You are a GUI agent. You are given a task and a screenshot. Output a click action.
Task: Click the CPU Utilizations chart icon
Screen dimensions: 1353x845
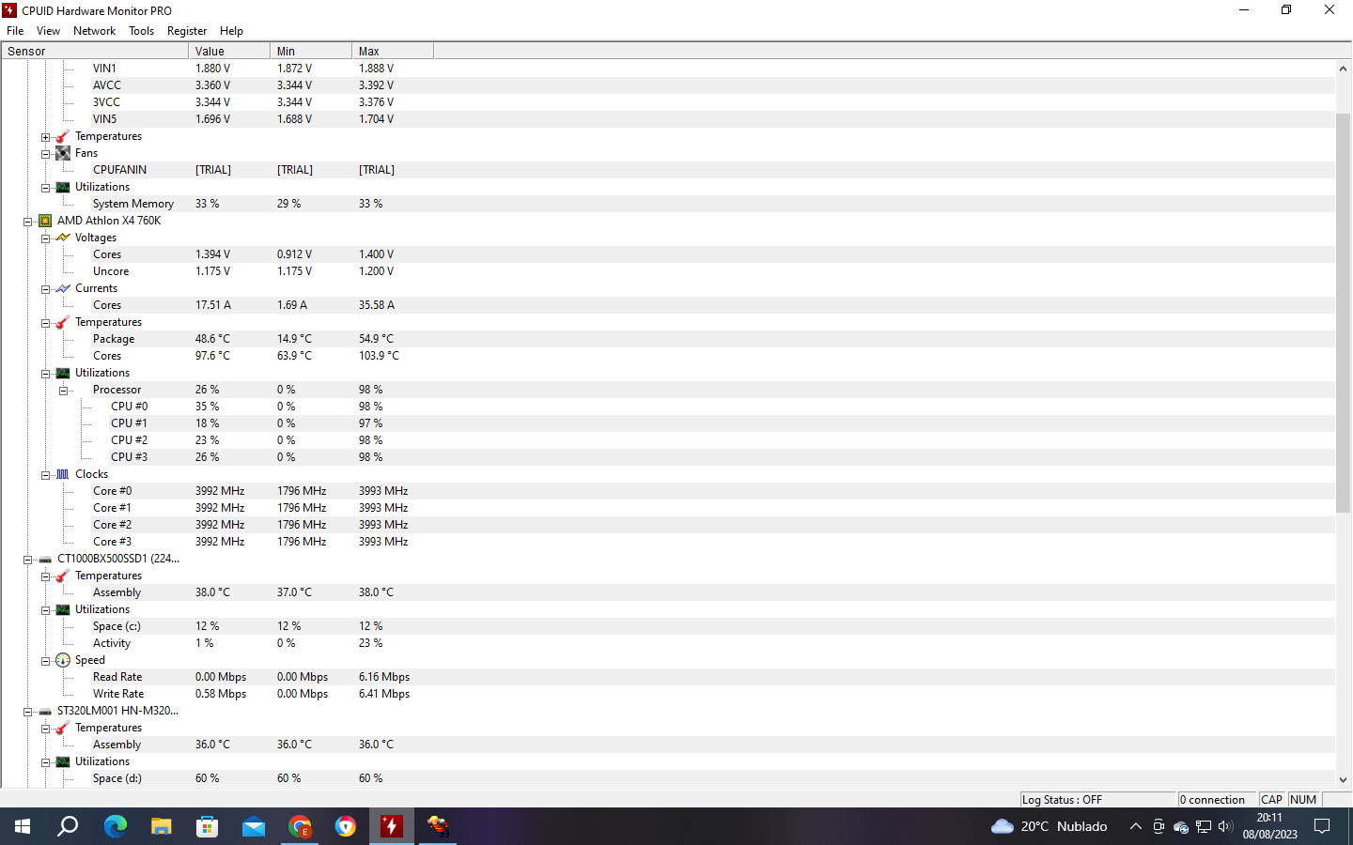coord(63,373)
